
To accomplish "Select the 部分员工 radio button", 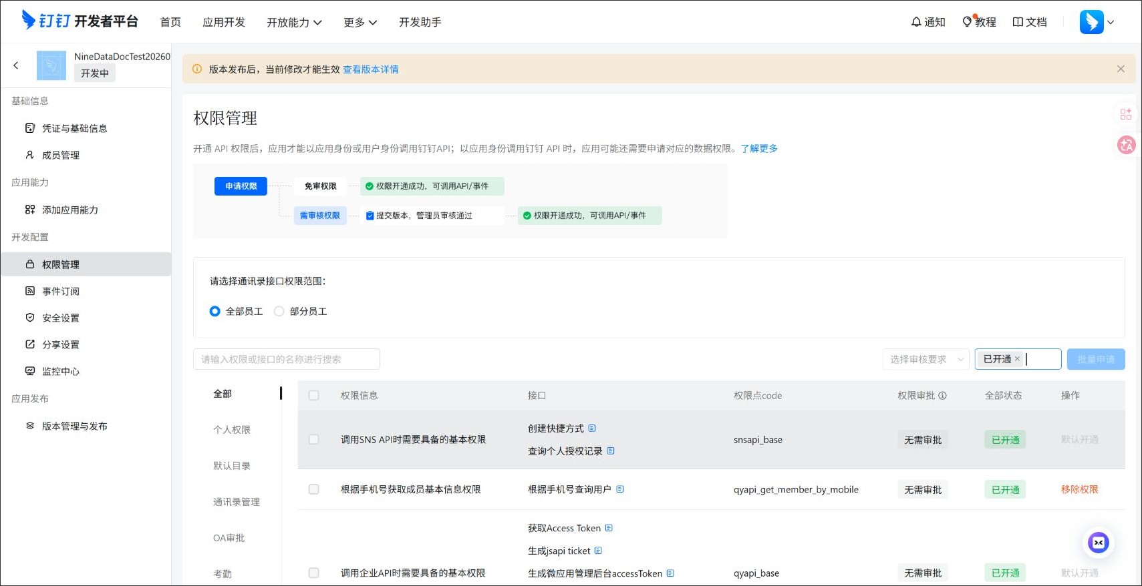I will [x=279, y=312].
